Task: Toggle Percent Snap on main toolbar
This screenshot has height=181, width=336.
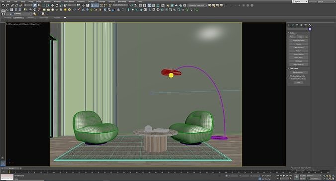Action: click(x=101, y=5)
